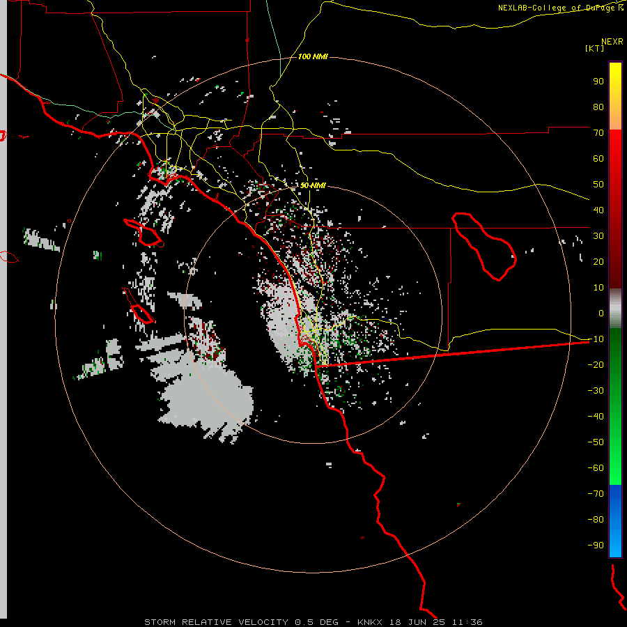Click the 0 knot scale value

[x=601, y=313]
